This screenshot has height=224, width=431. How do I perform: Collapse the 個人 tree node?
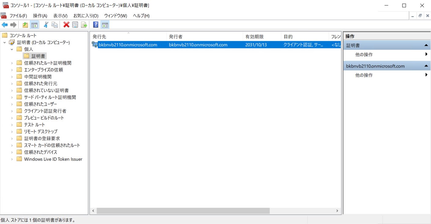12,49
